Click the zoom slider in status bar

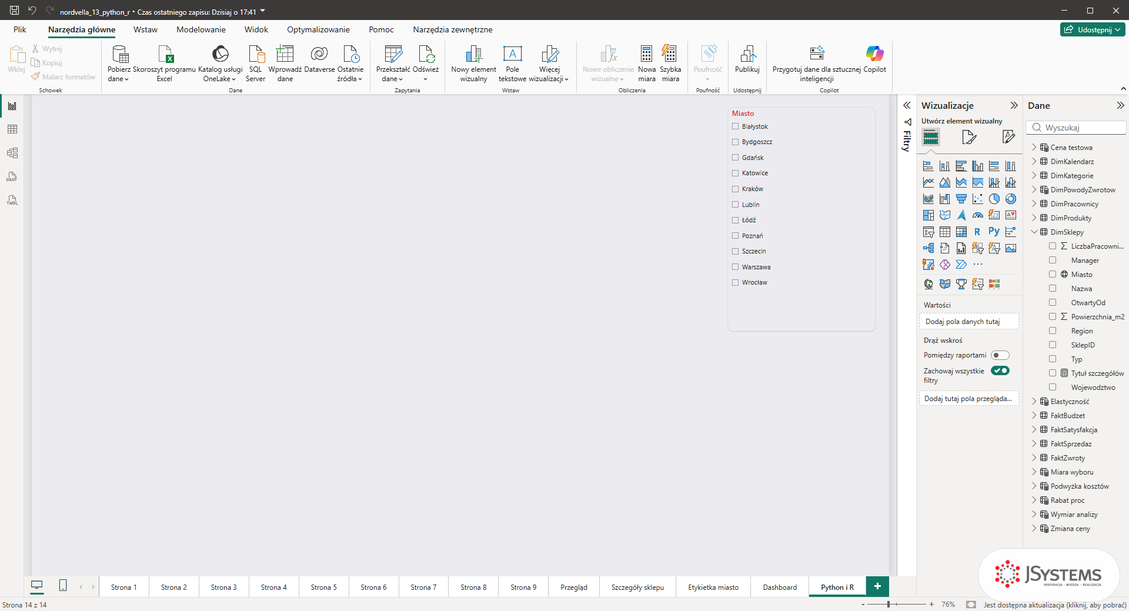[x=896, y=604]
